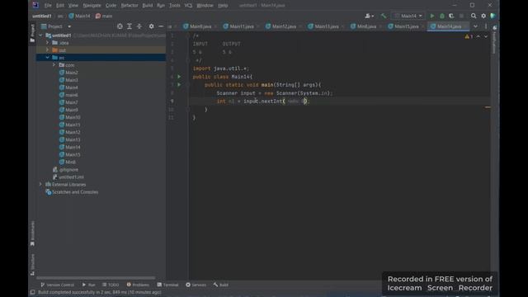
Task: Open the Refactor menu
Action: (x=130, y=6)
